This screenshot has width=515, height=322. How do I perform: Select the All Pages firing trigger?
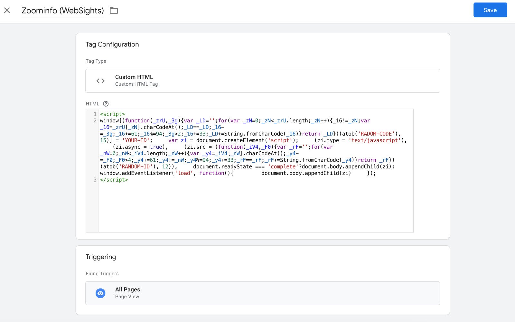click(x=263, y=293)
